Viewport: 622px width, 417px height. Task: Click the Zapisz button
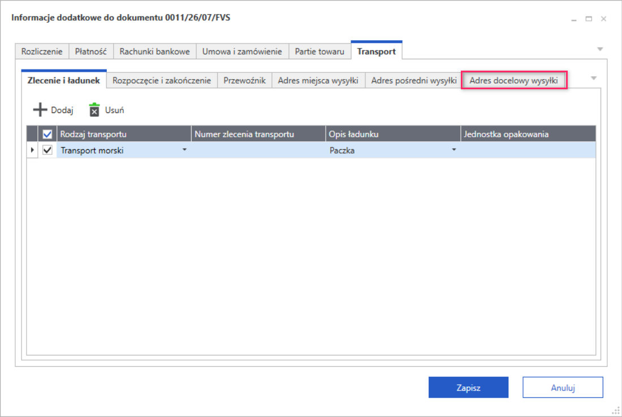click(x=468, y=387)
